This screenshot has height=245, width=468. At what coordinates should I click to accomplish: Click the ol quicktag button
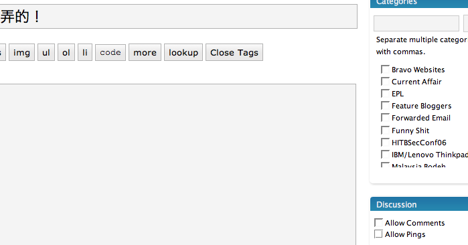(x=66, y=52)
